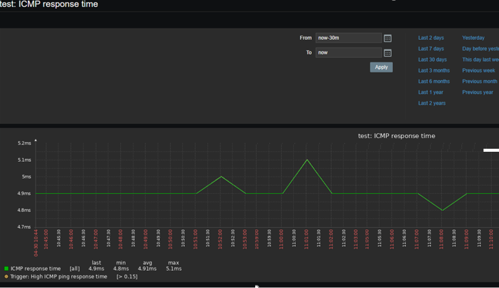Choose Previous year range
Viewport: 499px width, 288px height.
(x=478, y=92)
